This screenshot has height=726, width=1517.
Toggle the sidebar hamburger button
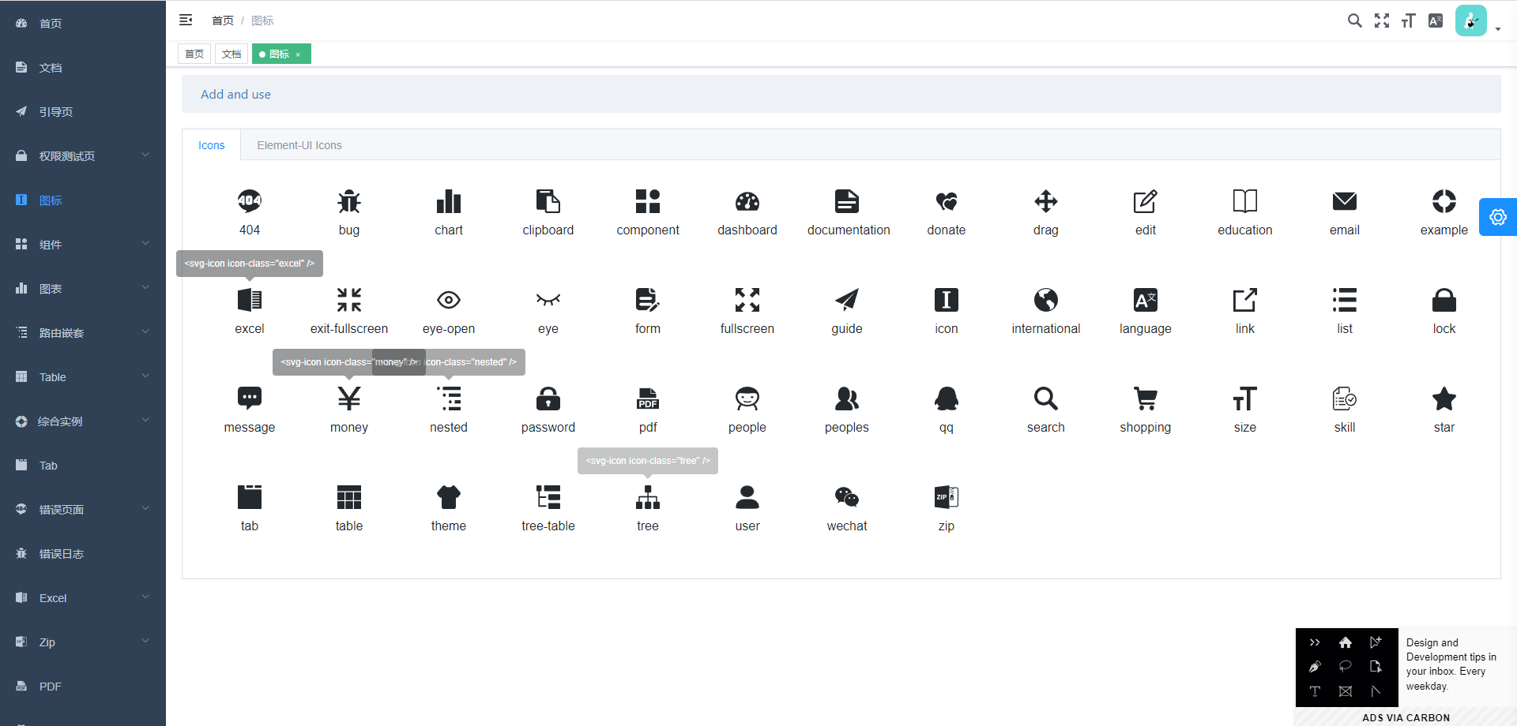point(186,20)
